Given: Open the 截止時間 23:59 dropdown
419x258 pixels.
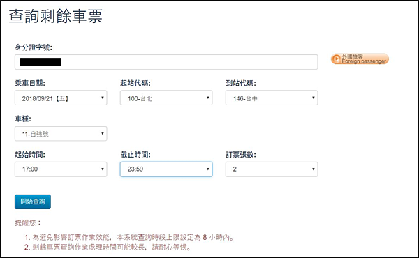Looking at the screenshot, I should (x=166, y=169).
